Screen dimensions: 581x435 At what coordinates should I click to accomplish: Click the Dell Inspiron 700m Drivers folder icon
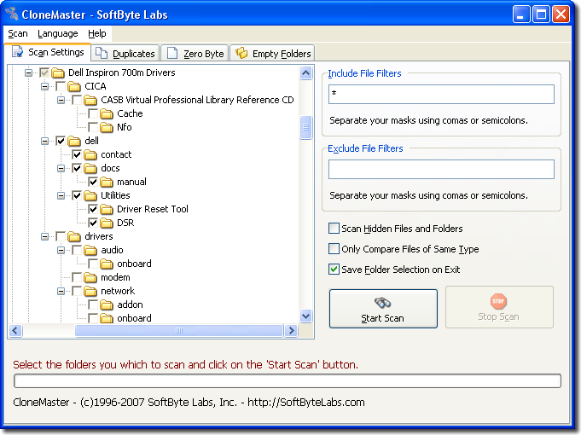(58, 72)
